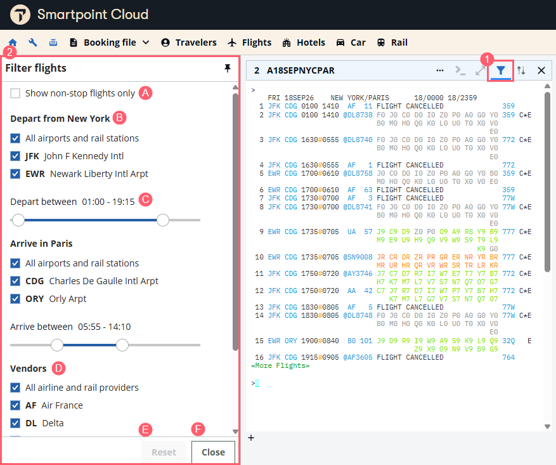
Task: Click flight AY3746 on line 11
Action: pyautogui.click(x=358, y=273)
